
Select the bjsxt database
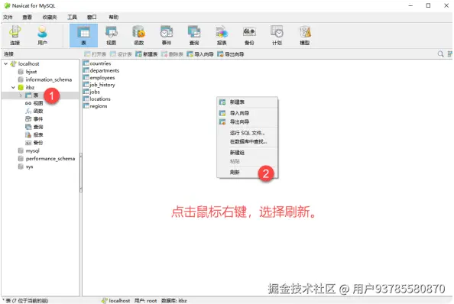coord(31,72)
